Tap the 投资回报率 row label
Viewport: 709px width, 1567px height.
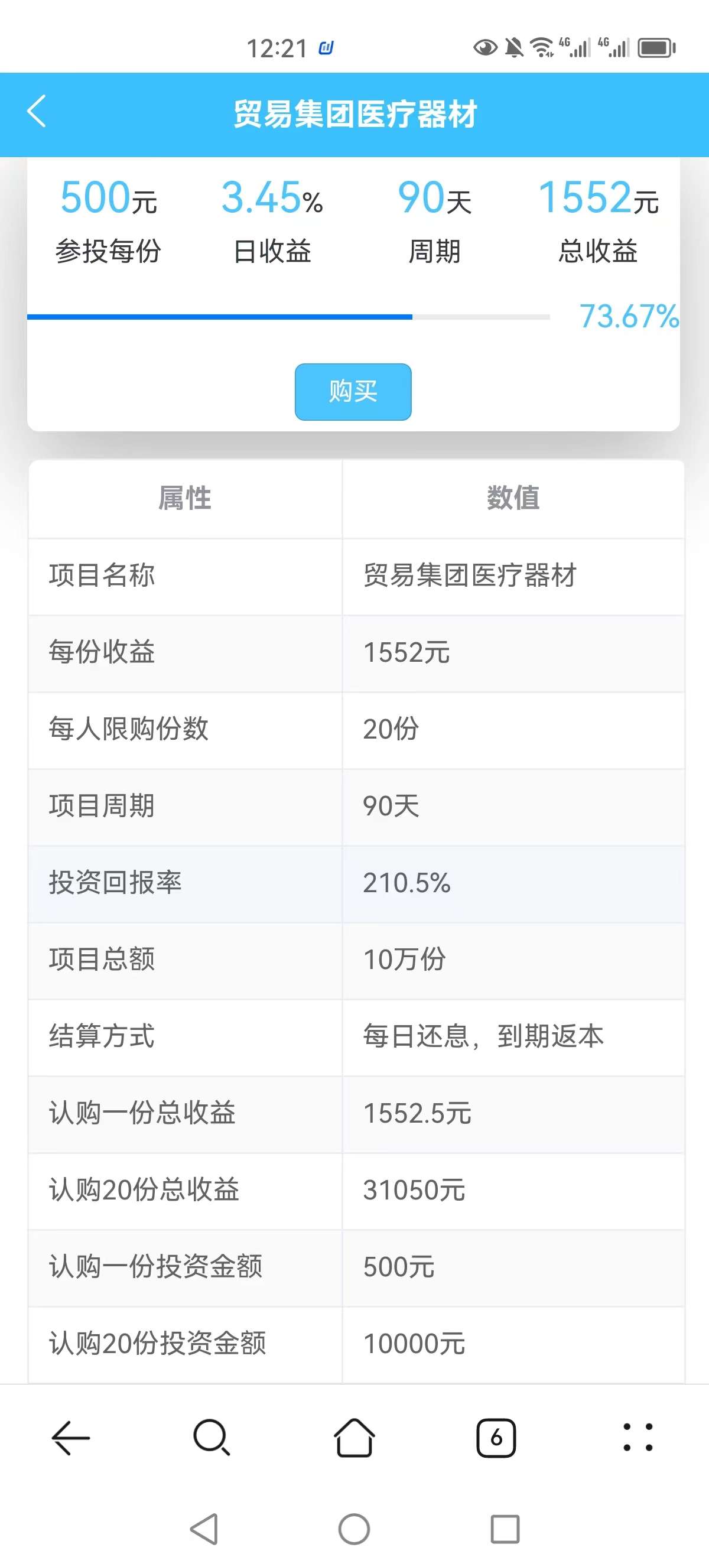tap(116, 883)
